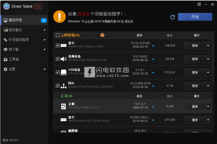Click 更新 for Realtek High Definition Audio
Screen dimensions: 217x144
click(x=195, y=59)
